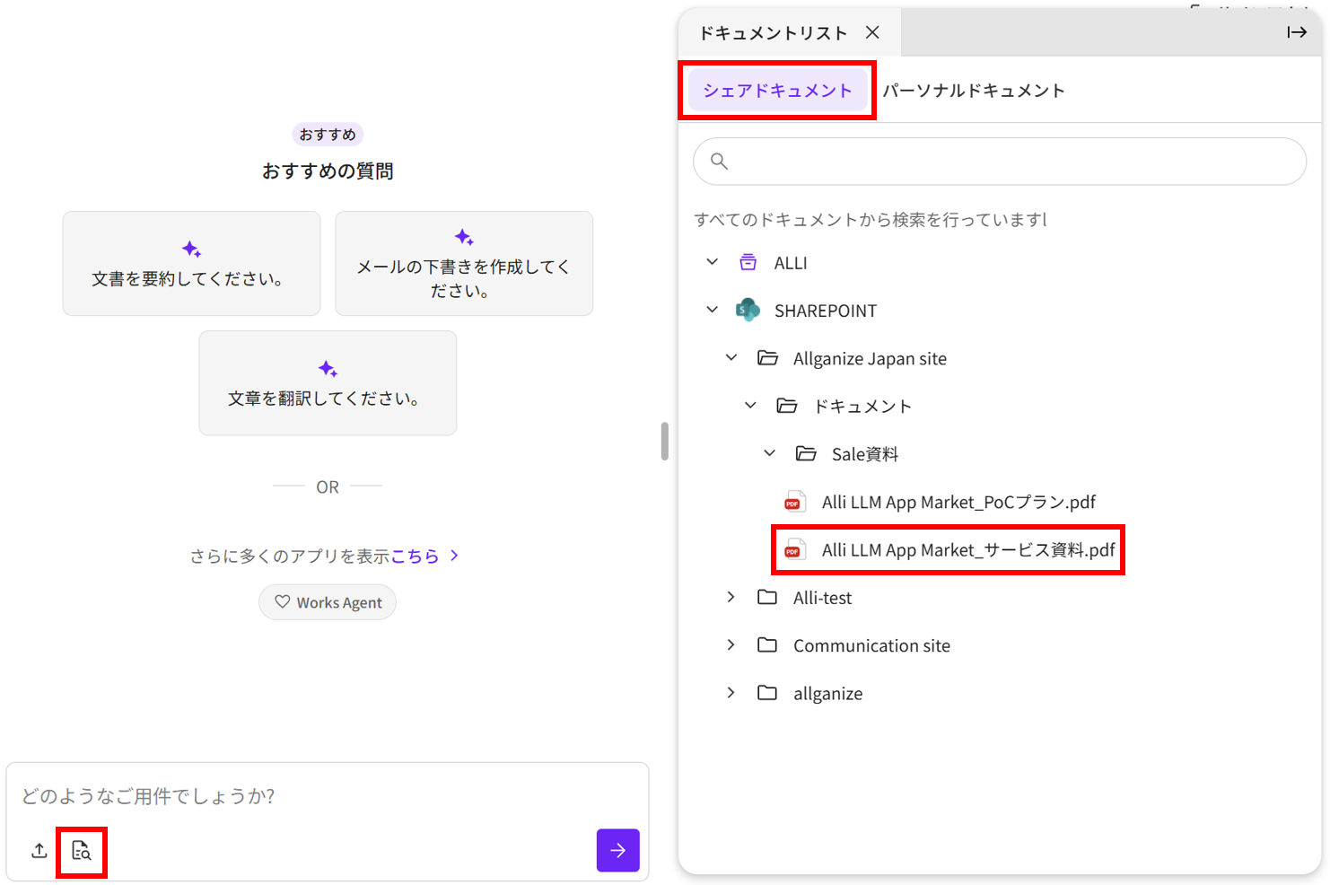The image size is (1330, 885).
Task: Click the PDF icon of PoCプラン file
Action: [x=793, y=503]
